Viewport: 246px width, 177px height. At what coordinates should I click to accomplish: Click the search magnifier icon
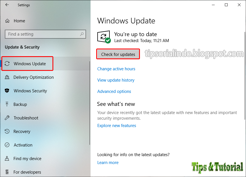[x=82, y=34]
